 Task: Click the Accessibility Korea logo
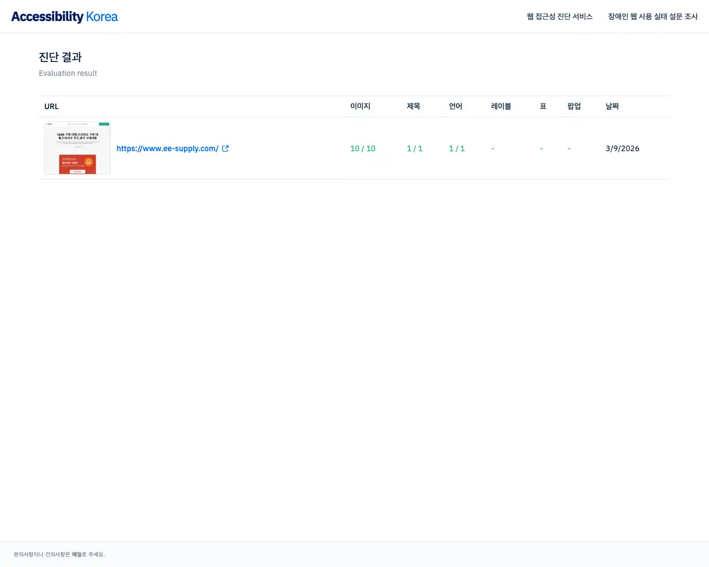[x=64, y=17]
